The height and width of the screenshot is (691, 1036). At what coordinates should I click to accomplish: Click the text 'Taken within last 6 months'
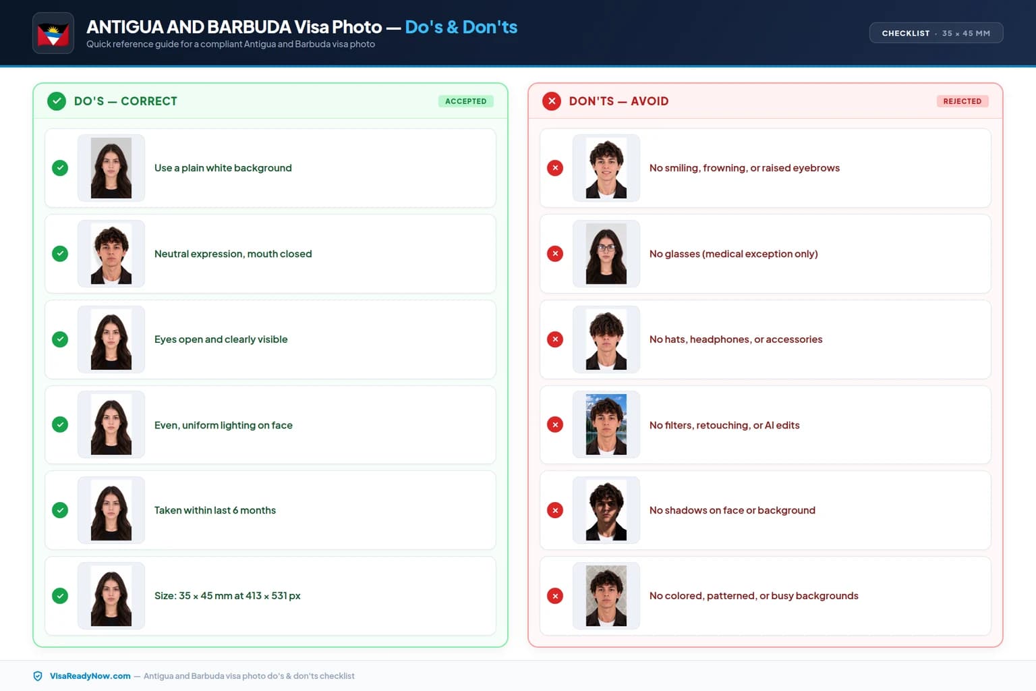[x=215, y=510]
